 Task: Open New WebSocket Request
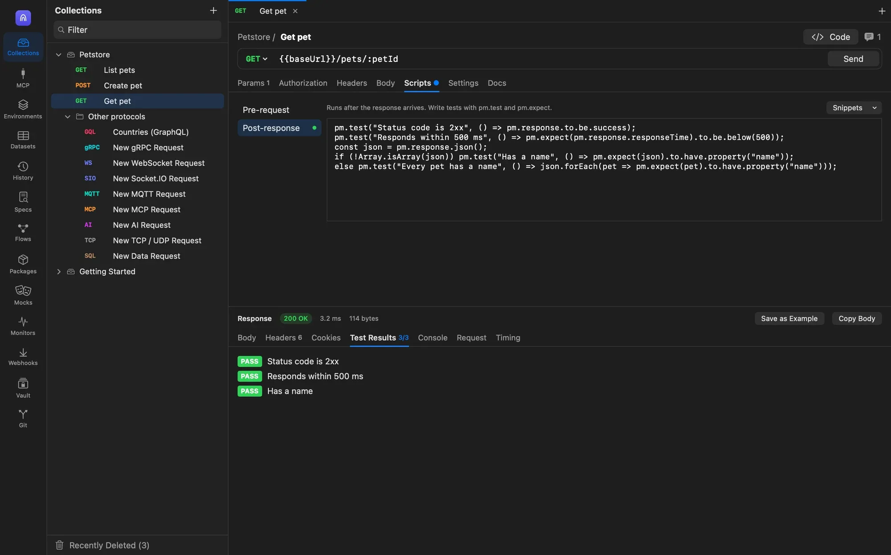point(137,163)
